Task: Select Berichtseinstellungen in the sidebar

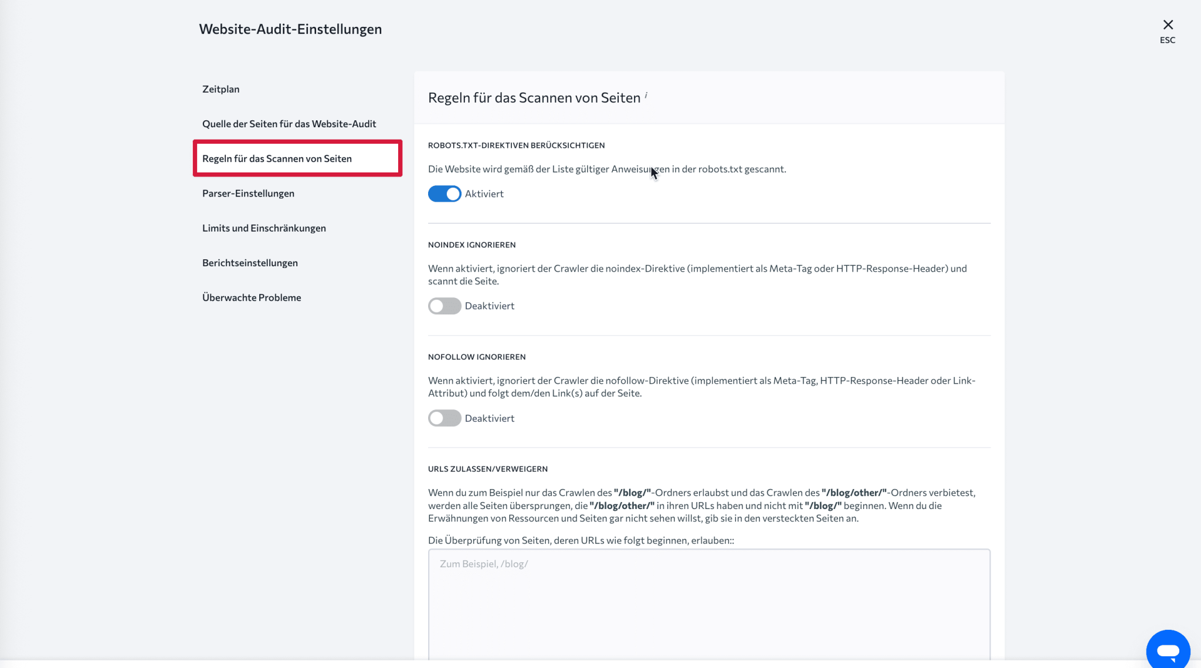Action: pyautogui.click(x=250, y=262)
